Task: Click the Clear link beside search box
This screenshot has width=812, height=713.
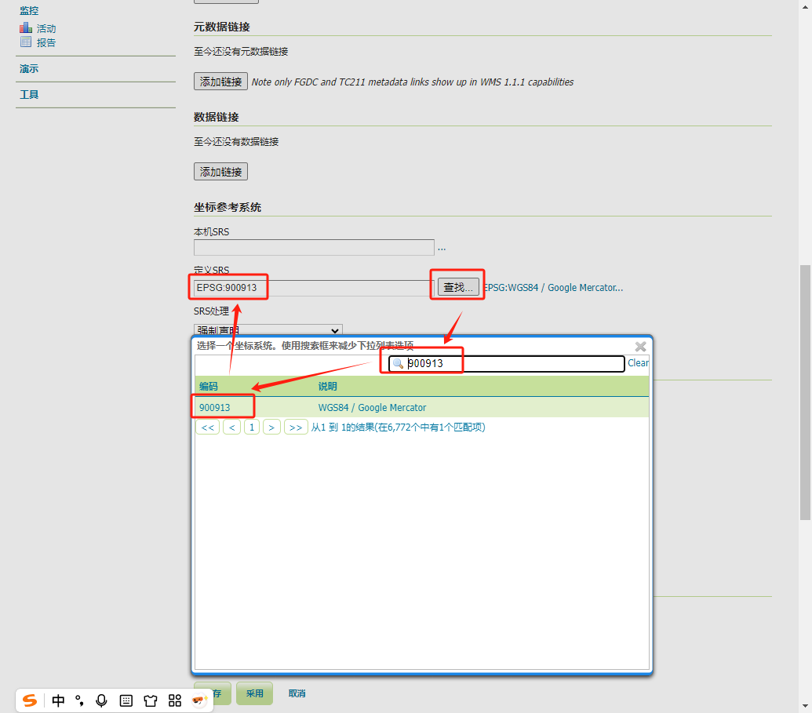Action: 638,363
